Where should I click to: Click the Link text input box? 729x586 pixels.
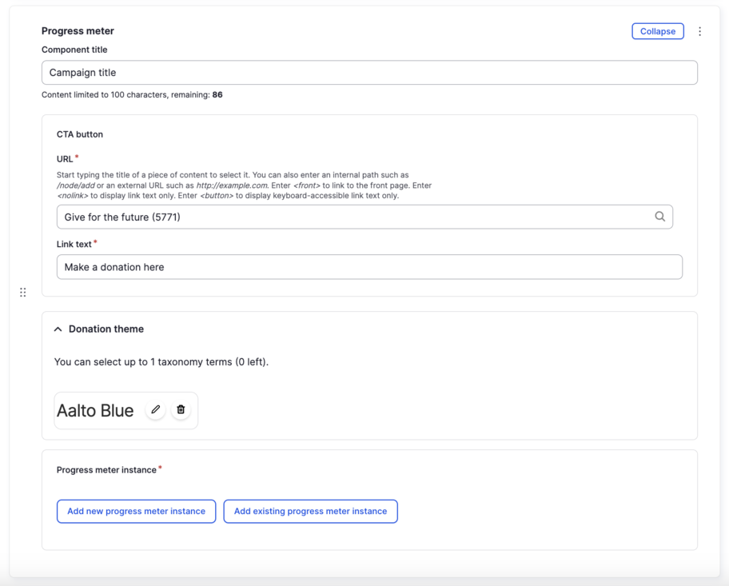click(369, 267)
